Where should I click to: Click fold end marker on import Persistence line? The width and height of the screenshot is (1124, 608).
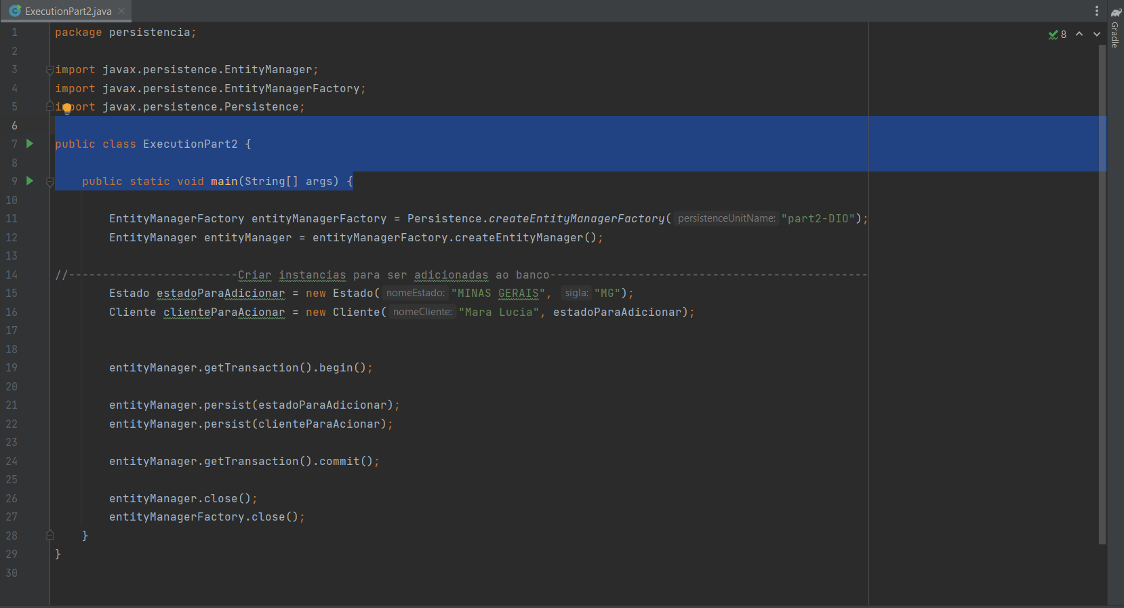click(49, 106)
